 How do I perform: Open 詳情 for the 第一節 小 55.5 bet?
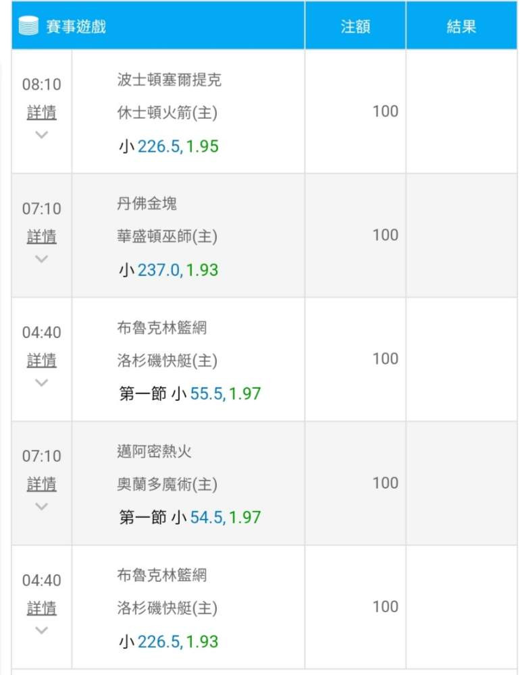41,360
